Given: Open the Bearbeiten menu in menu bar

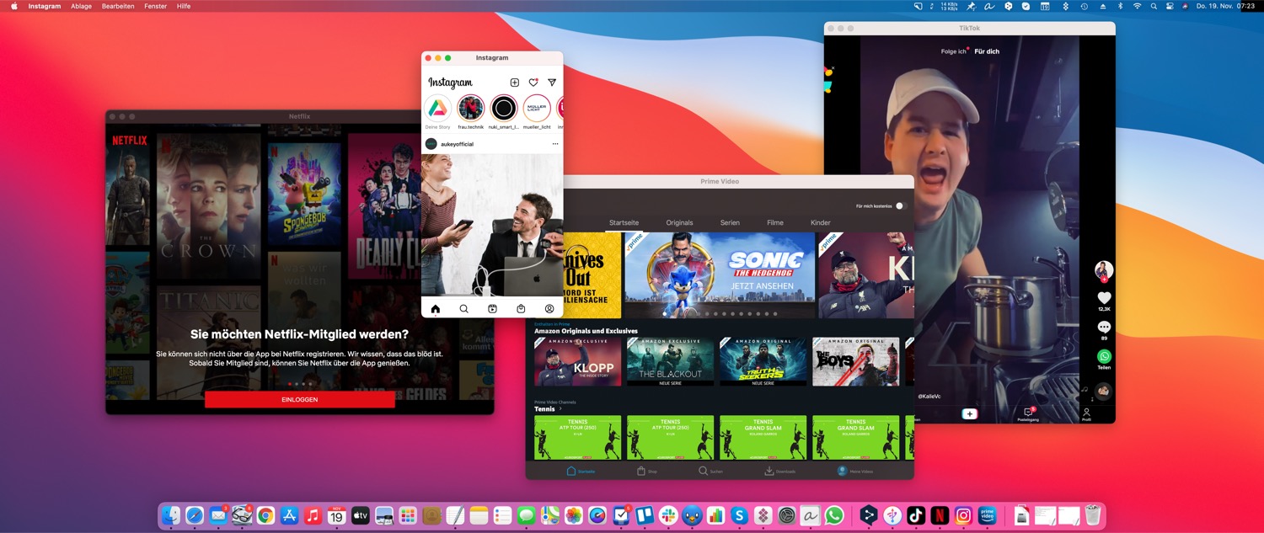Looking at the screenshot, I should 117,6.
